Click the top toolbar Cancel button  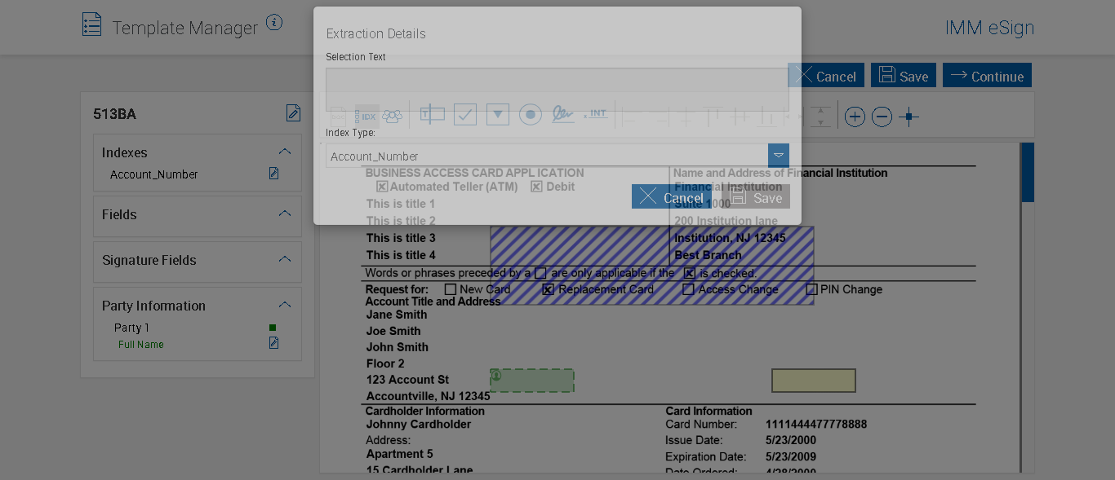(x=826, y=75)
